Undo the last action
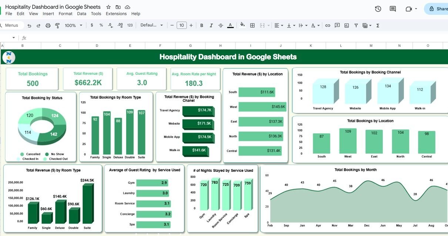 click(29, 26)
